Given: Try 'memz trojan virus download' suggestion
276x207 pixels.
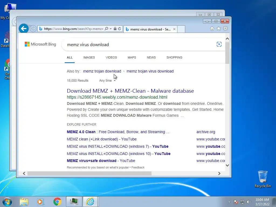Looking at the screenshot, I should 150,71.
